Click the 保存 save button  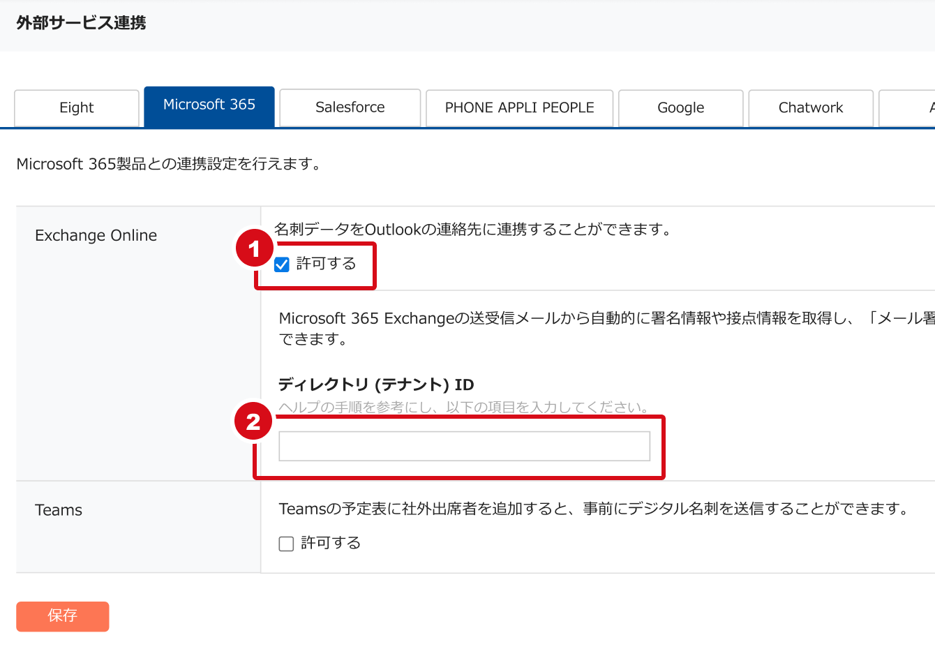coord(62,616)
